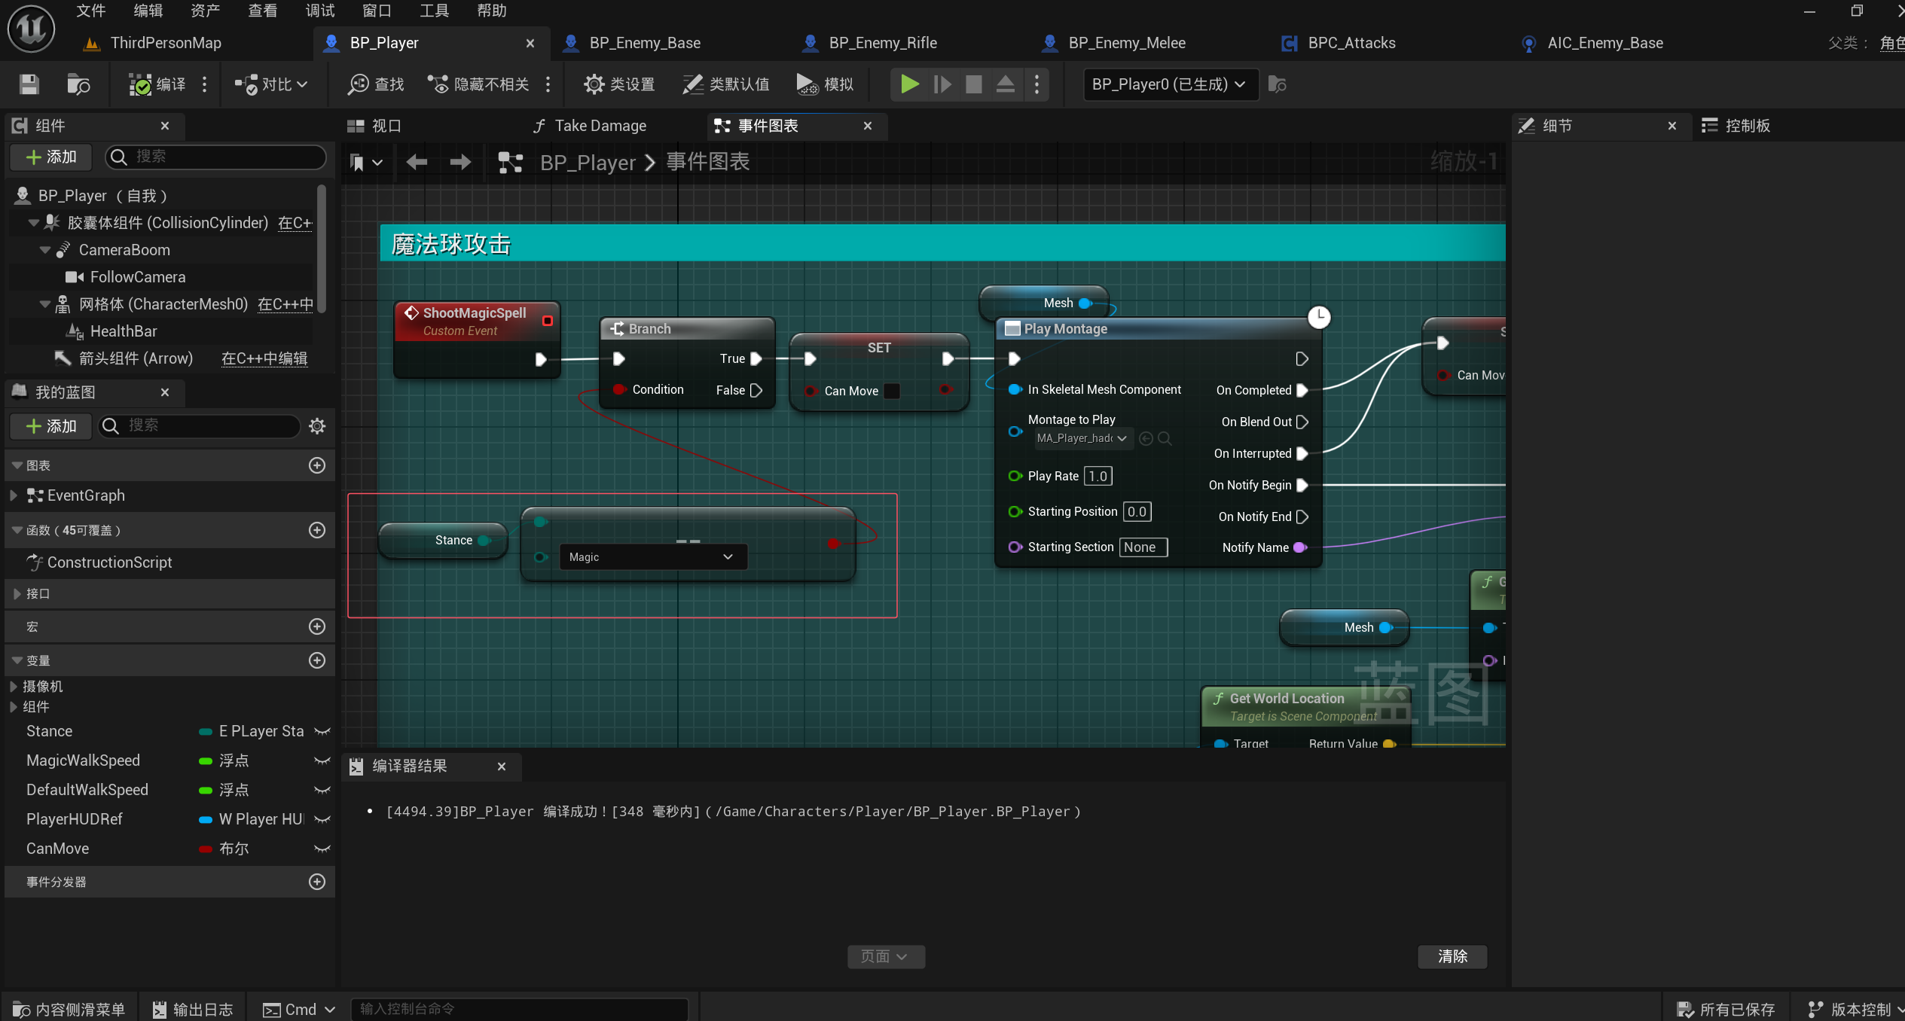Toggle Can Move checkbox on SET node
The width and height of the screenshot is (1905, 1021).
click(x=892, y=391)
